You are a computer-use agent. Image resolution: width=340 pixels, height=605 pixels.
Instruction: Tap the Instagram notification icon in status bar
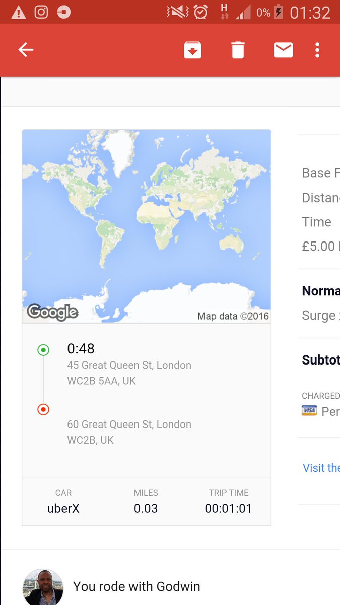(41, 12)
